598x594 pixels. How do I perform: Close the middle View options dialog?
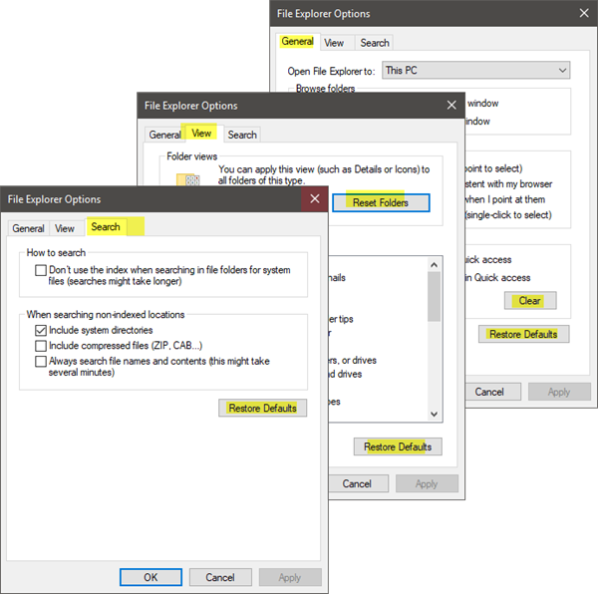point(451,106)
